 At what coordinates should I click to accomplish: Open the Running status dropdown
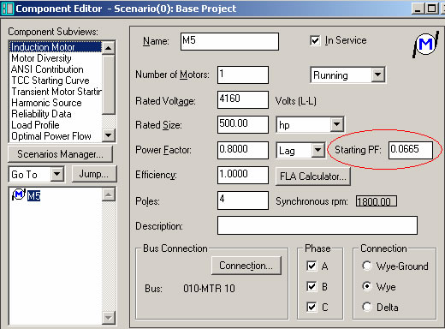click(378, 75)
